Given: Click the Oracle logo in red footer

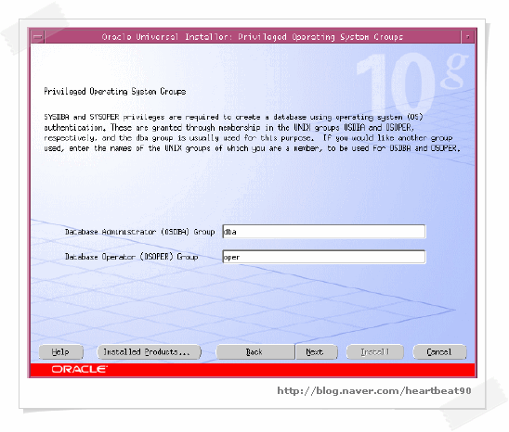Looking at the screenshot, I should click(79, 370).
